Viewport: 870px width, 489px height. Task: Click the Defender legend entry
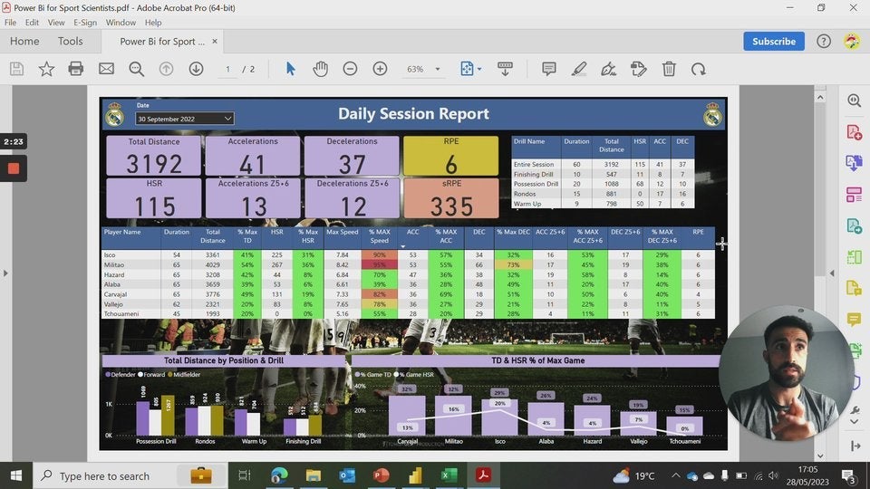click(x=120, y=374)
